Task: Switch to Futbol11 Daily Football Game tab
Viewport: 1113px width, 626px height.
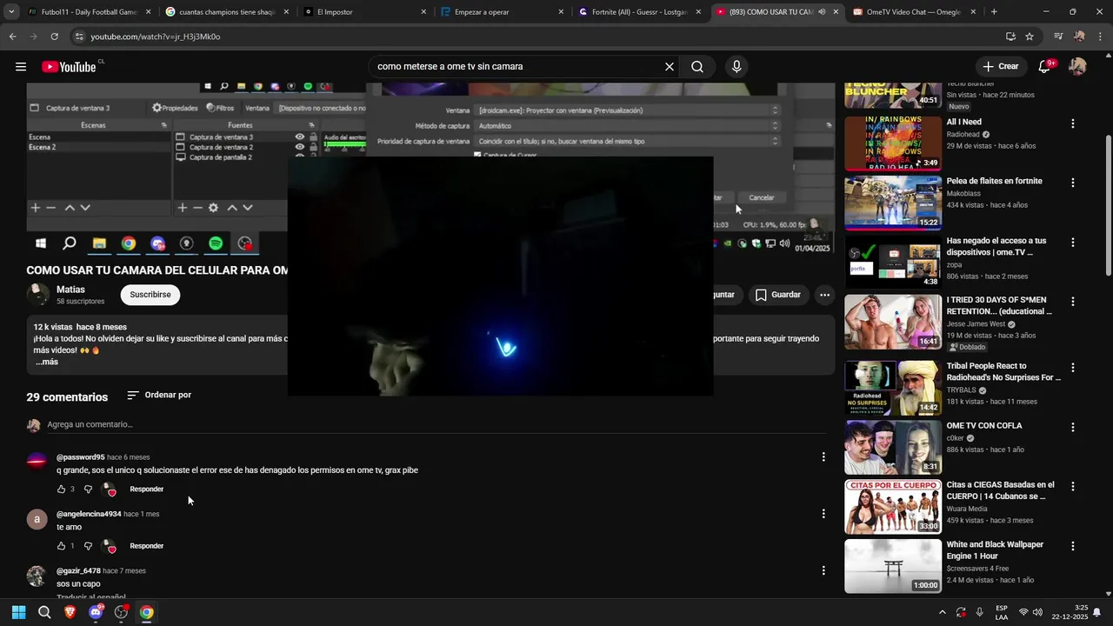Action: (x=88, y=12)
